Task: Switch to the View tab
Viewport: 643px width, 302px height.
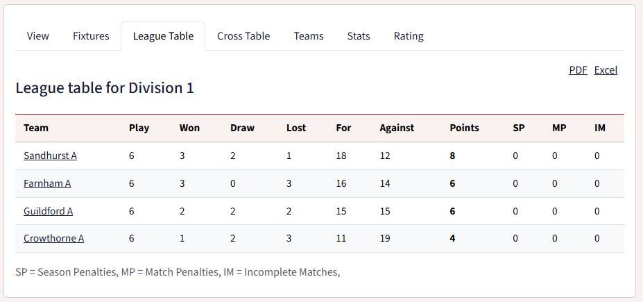Action: coord(37,36)
